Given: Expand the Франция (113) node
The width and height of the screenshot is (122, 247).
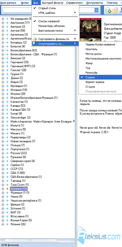Looking at the screenshot, I should point(3,193).
